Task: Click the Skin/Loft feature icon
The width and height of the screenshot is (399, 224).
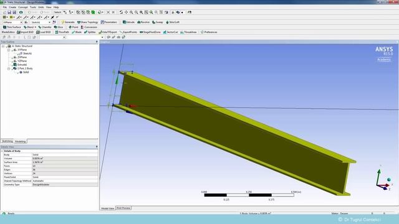Action: [x=167, y=22]
